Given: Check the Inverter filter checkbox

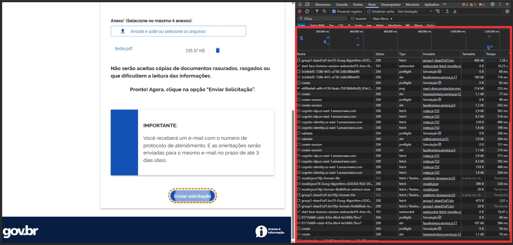Looking at the screenshot, I should 352,19.
